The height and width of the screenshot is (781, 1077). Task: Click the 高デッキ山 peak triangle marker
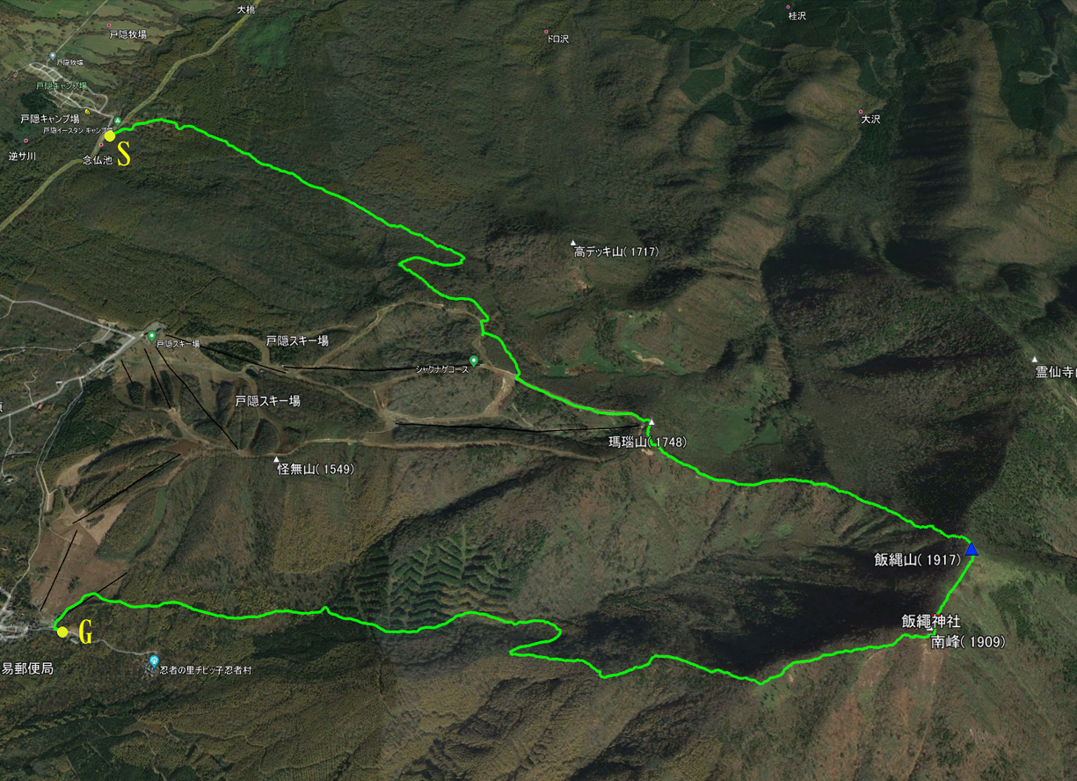point(573,243)
